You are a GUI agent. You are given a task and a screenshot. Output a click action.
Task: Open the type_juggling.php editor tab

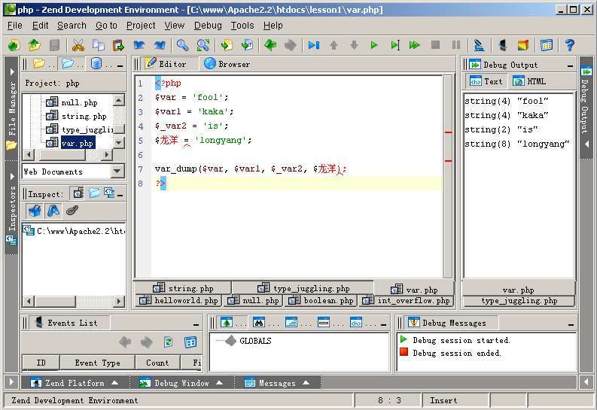coord(303,288)
